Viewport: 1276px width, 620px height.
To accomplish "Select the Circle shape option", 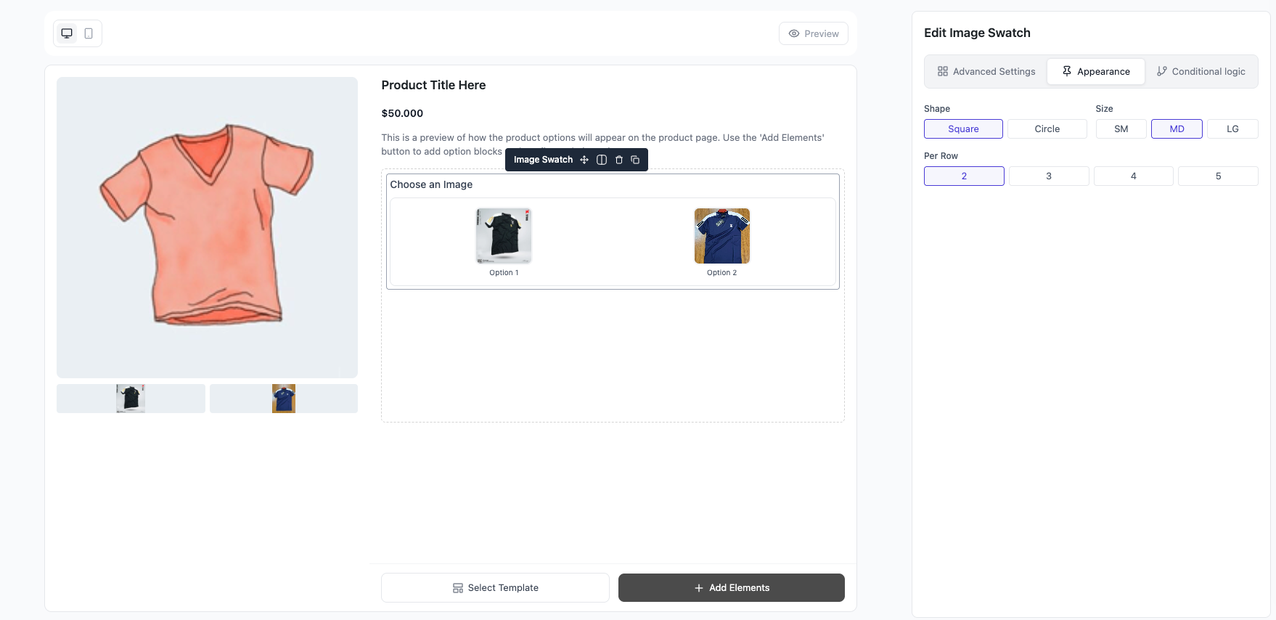I will [x=1047, y=129].
